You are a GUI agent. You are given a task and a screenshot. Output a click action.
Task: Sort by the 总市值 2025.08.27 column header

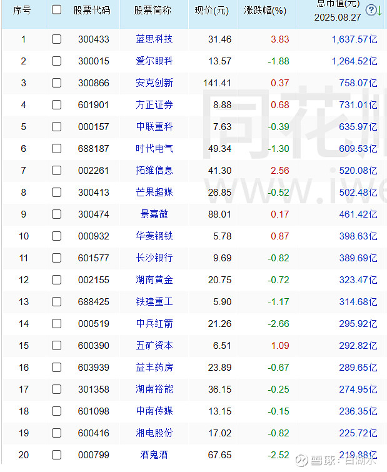pos(338,11)
